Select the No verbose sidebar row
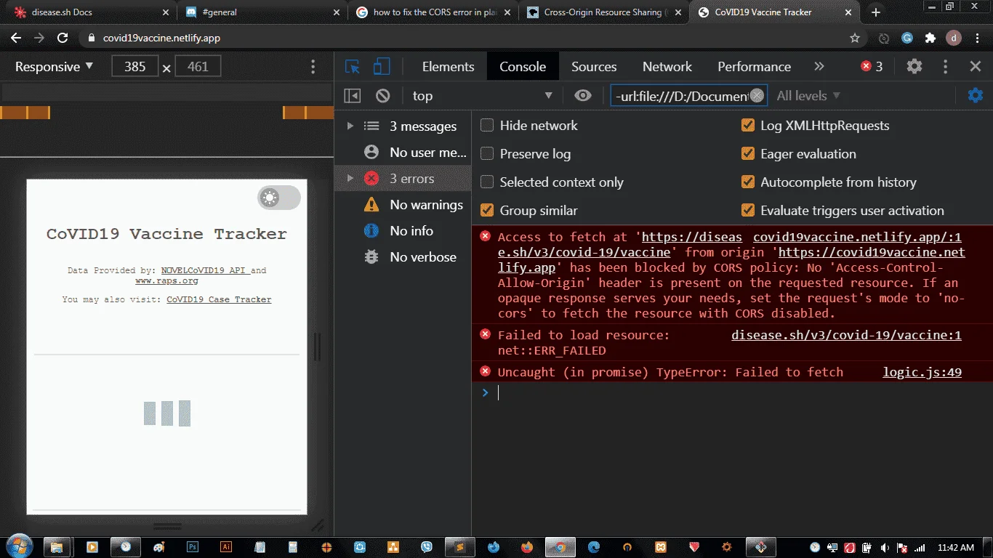The image size is (993, 558). click(x=403, y=257)
